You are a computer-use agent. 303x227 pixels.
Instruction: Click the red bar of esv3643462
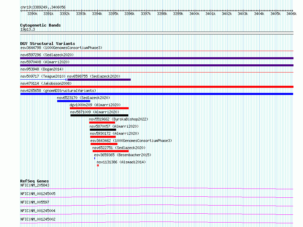pyautogui.click(x=104, y=144)
